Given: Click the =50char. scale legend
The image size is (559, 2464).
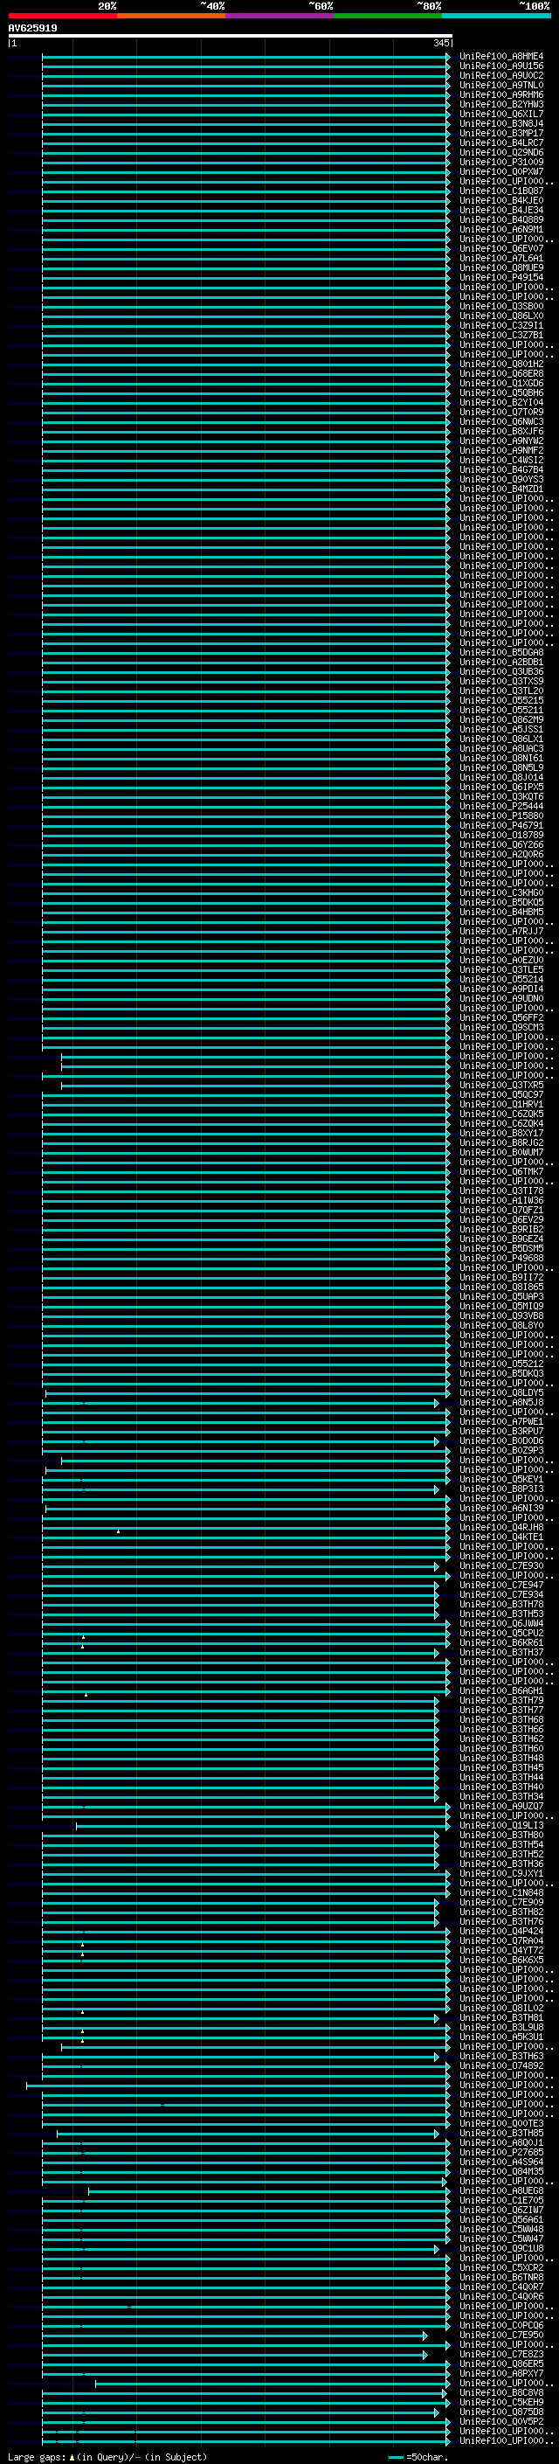Looking at the screenshot, I should 418,2457.
